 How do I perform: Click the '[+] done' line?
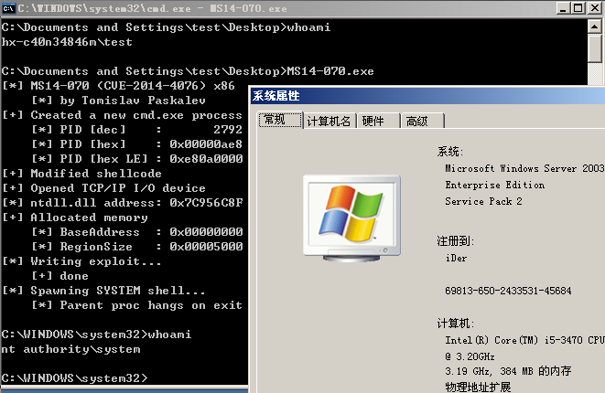(x=59, y=276)
